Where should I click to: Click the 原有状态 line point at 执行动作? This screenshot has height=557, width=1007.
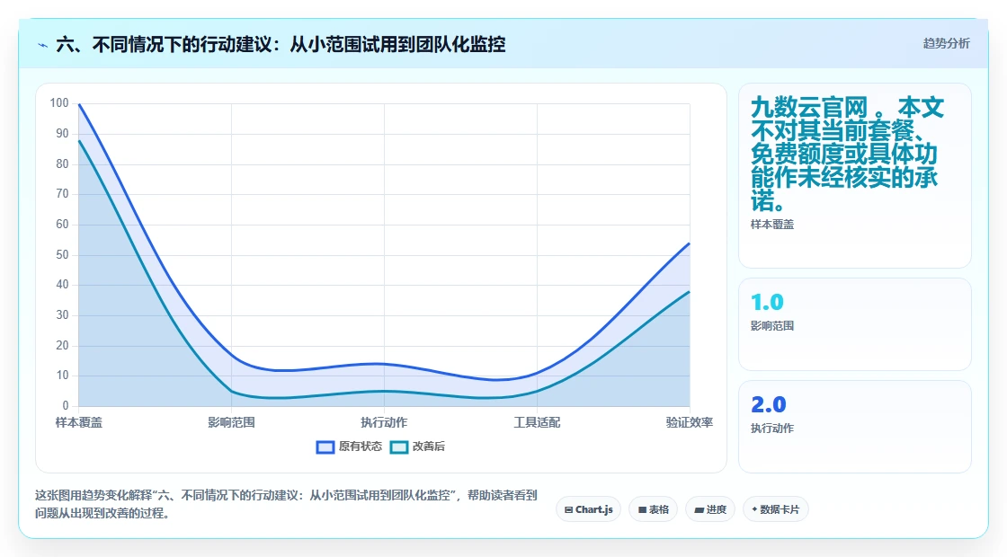point(384,364)
